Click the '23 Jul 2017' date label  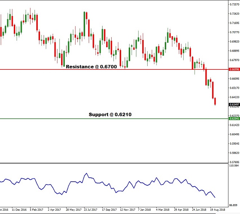tap(91, 210)
